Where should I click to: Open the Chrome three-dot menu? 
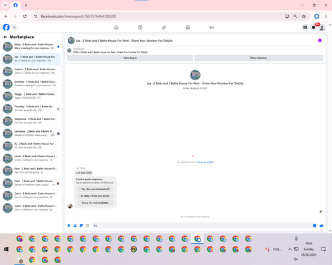(326, 16)
